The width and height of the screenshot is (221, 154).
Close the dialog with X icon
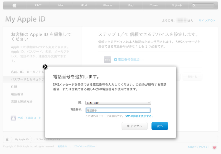click(45, 67)
